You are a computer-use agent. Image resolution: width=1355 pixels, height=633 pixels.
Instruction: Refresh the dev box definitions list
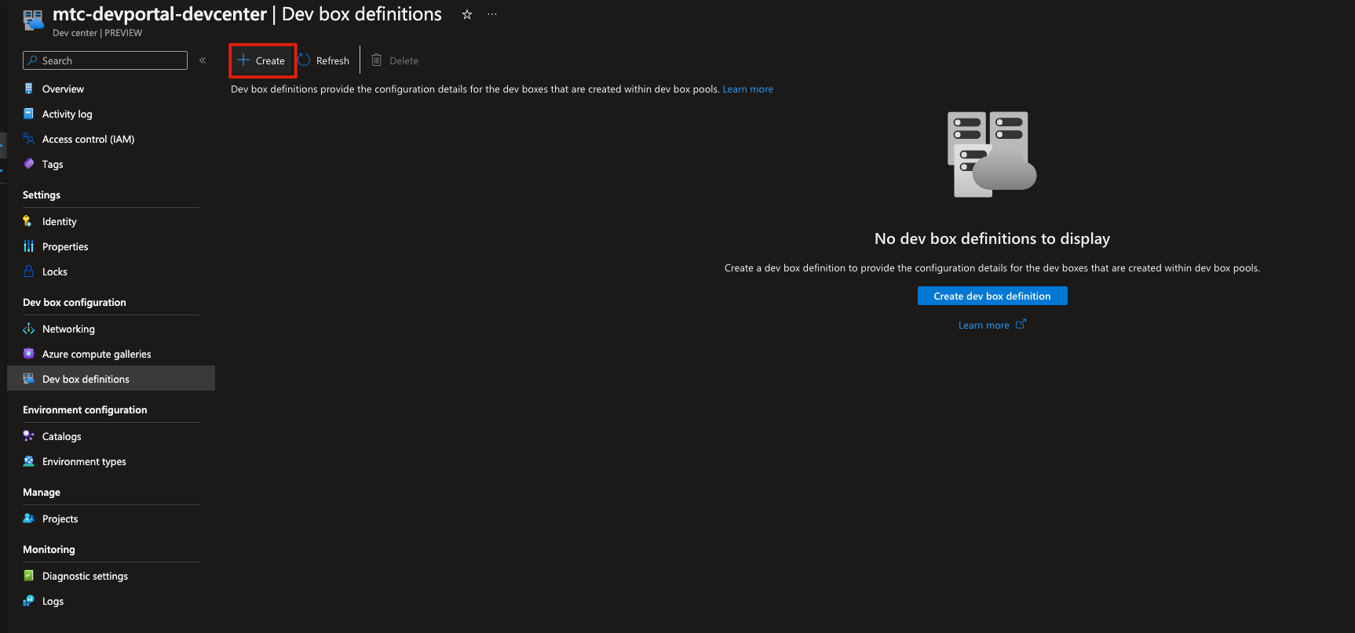[x=324, y=60]
